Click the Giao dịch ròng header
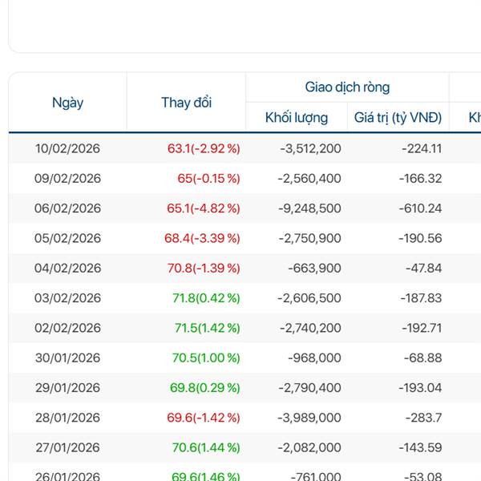 tap(347, 87)
